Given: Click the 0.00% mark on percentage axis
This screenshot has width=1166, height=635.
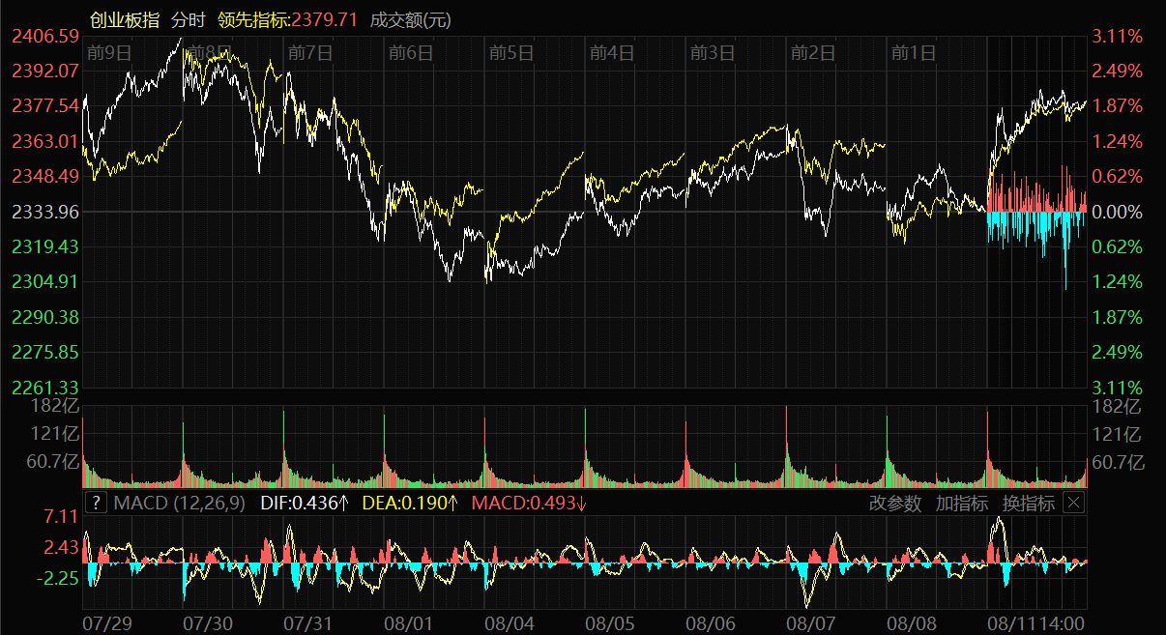Looking at the screenshot, I should tap(1118, 211).
